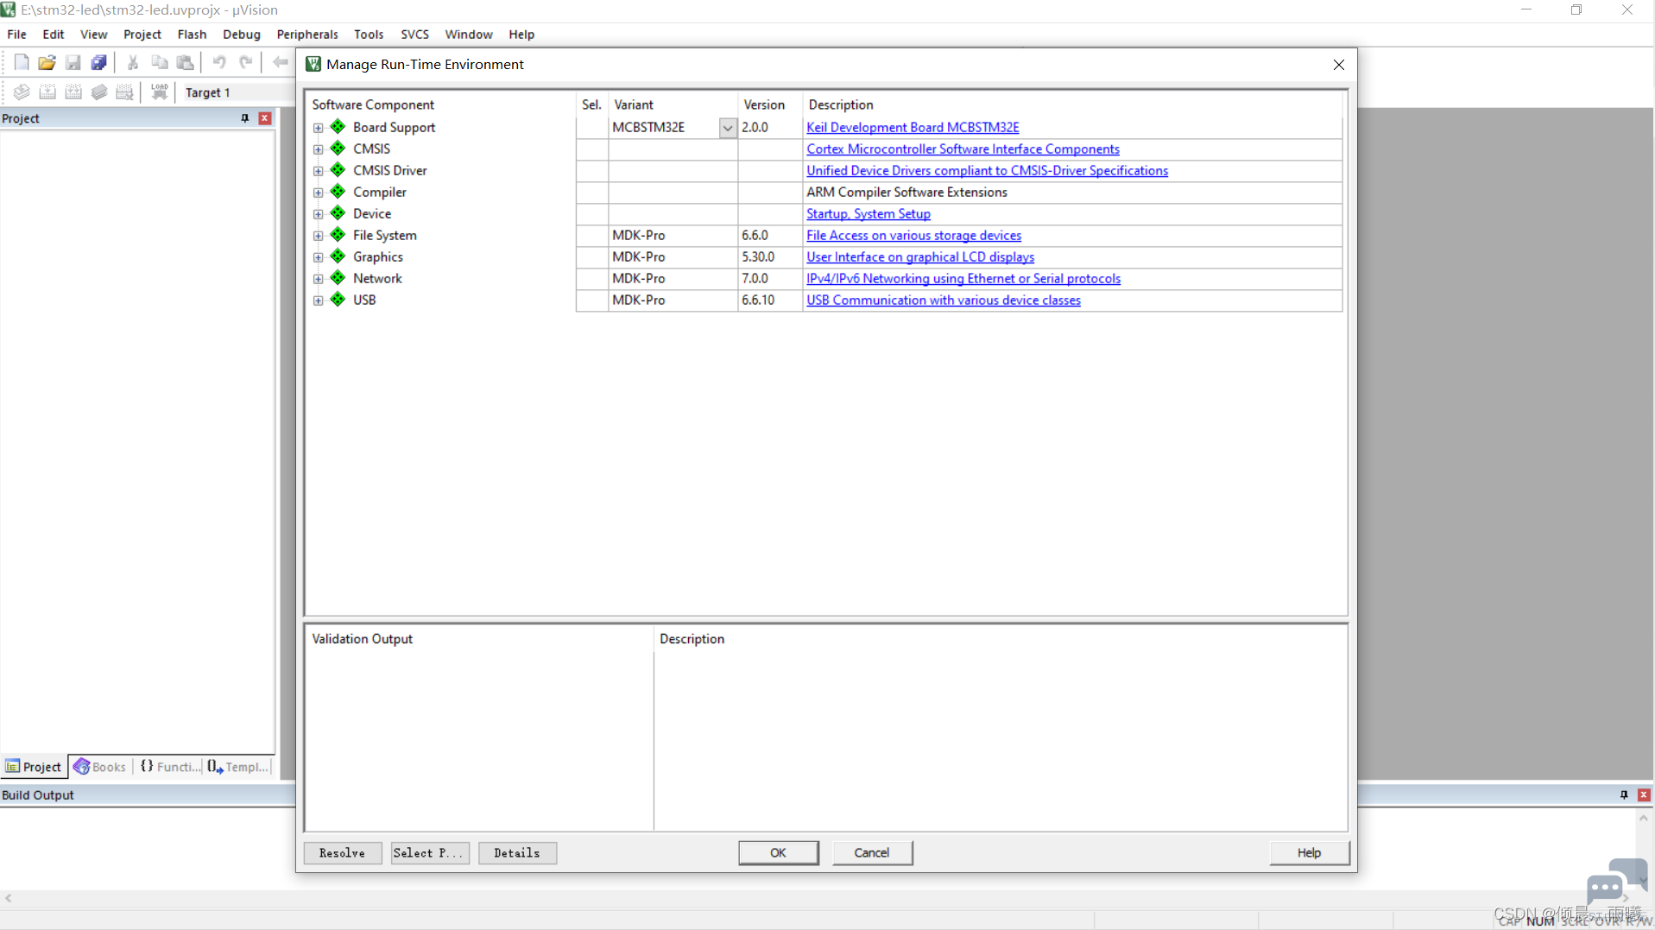The height and width of the screenshot is (930, 1655).
Task: Click the Save floppy disk icon
Action: pyautogui.click(x=73, y=62)
